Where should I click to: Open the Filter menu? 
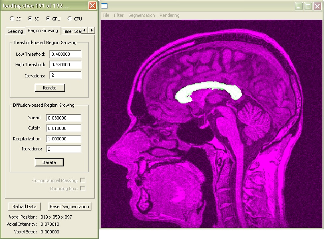tap(119, 15)
